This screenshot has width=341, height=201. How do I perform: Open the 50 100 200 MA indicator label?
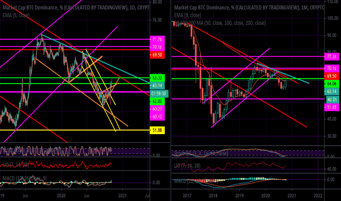[220, 23]
